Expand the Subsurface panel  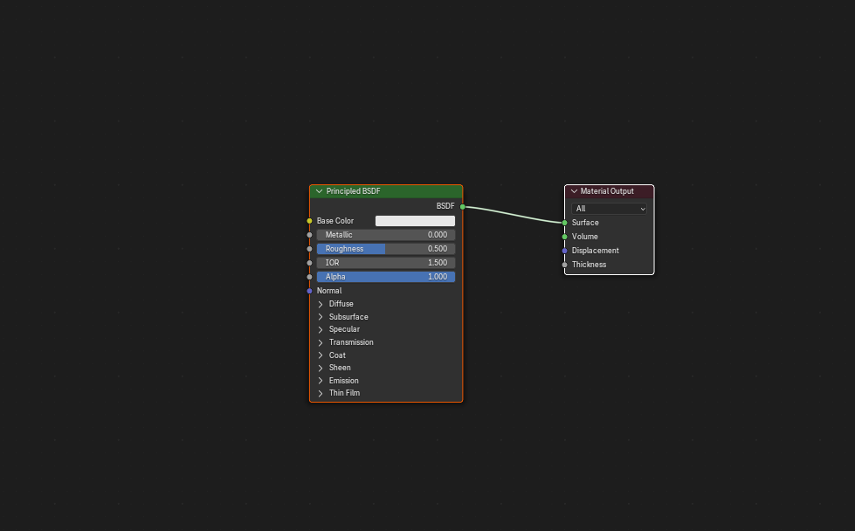(x=321, y=317)
